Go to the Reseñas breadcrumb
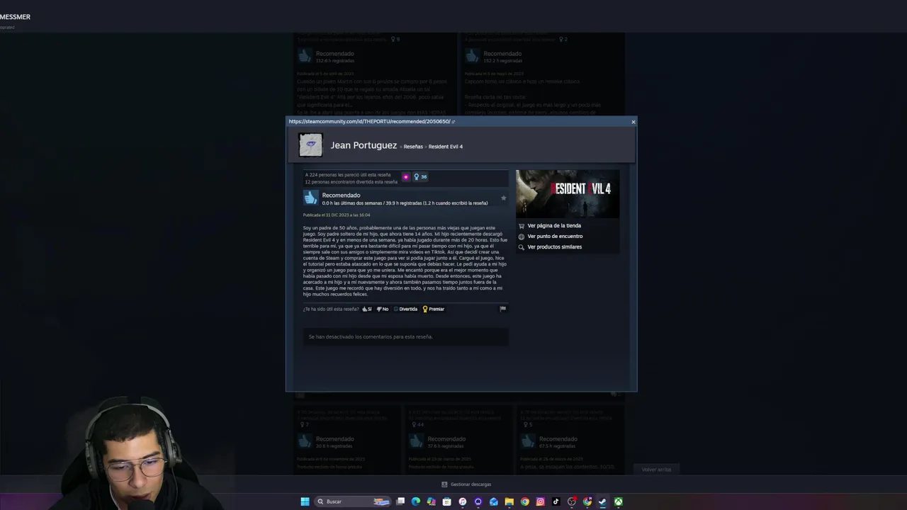The height and width of the screenshot is (510, 907). 413,147
